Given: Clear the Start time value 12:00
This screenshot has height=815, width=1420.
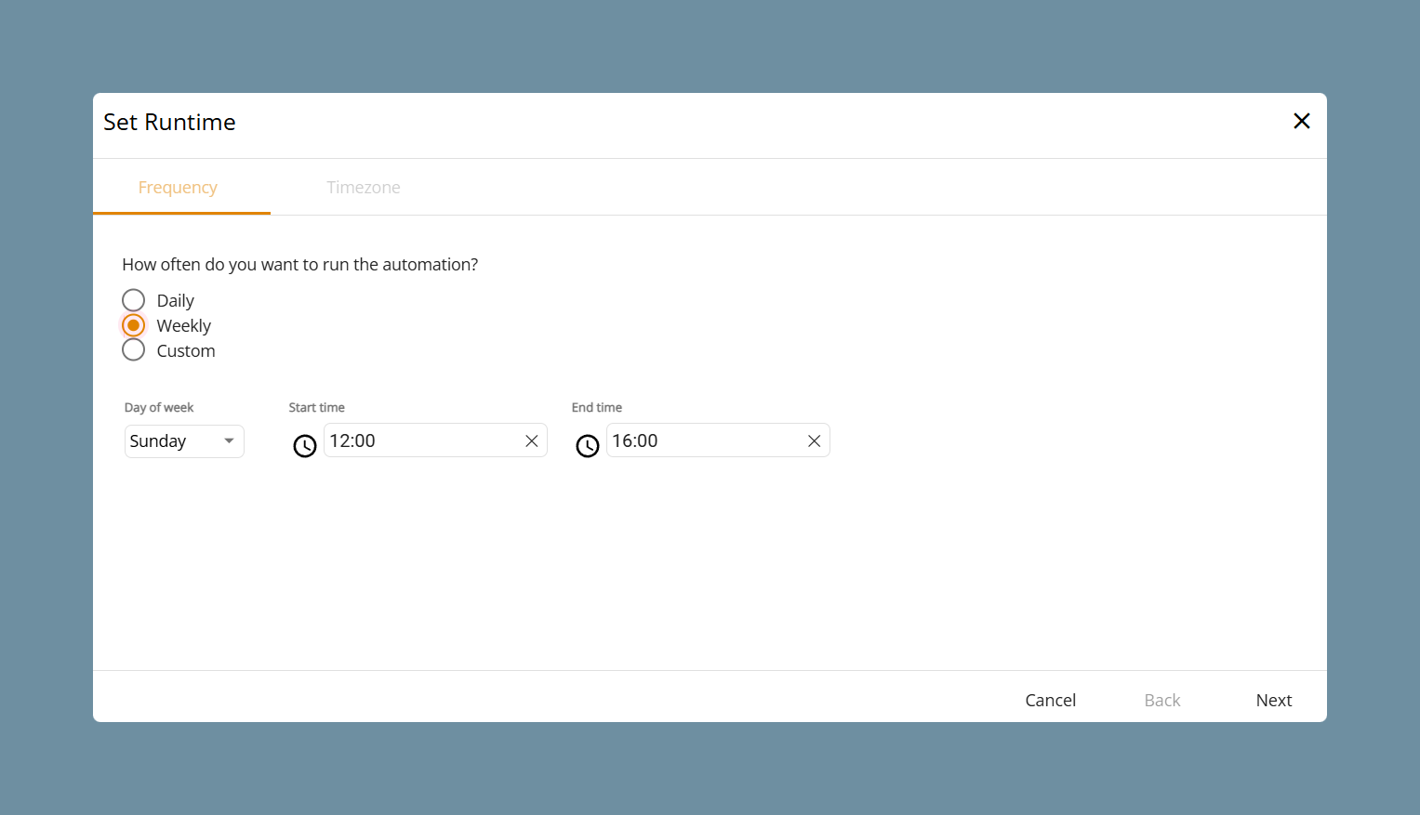Looking at the screenshot, I should pos(532,441).
